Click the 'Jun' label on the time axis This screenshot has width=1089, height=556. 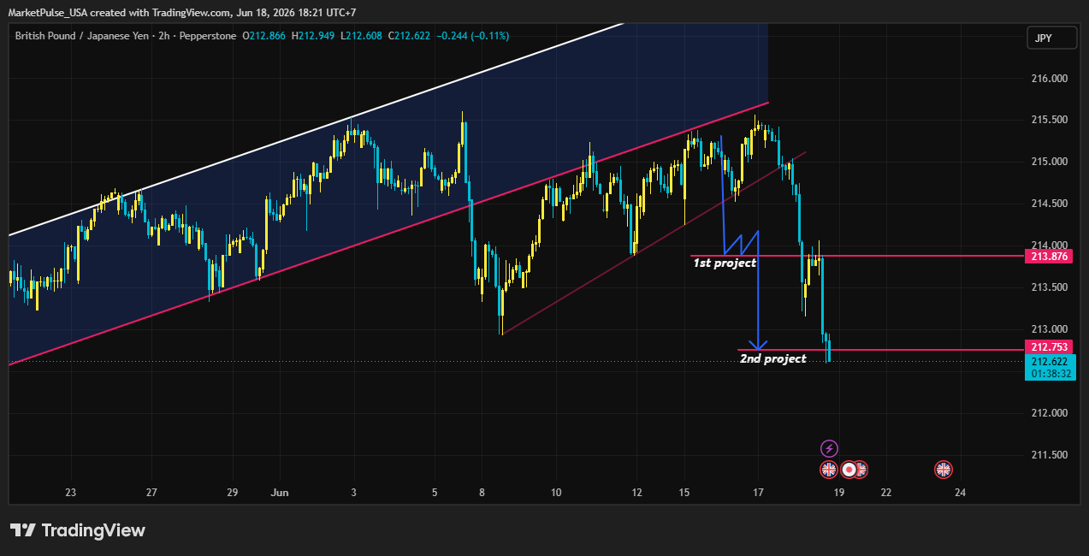coord(279,493)
